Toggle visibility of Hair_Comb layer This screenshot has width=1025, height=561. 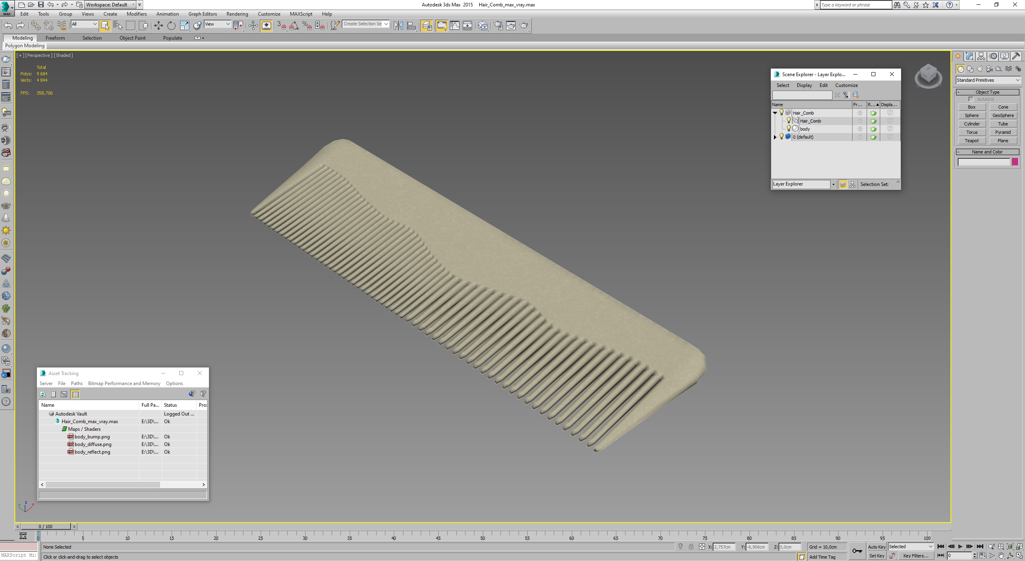click(780, 113)
